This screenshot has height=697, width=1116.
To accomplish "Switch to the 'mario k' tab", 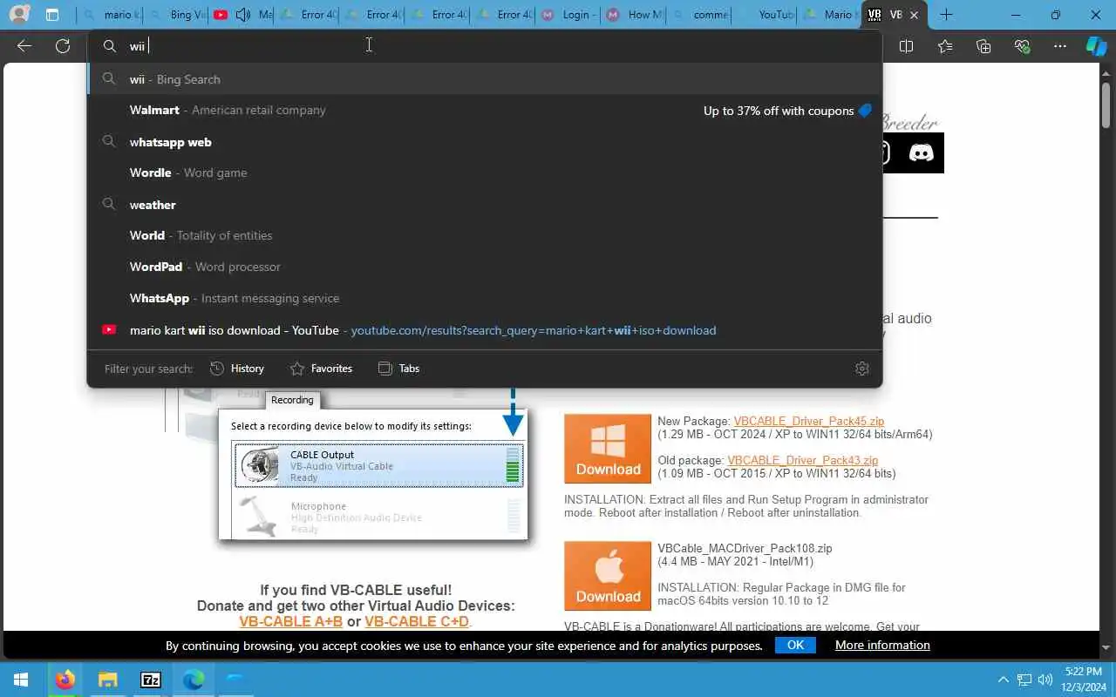I will pos(110,15).
